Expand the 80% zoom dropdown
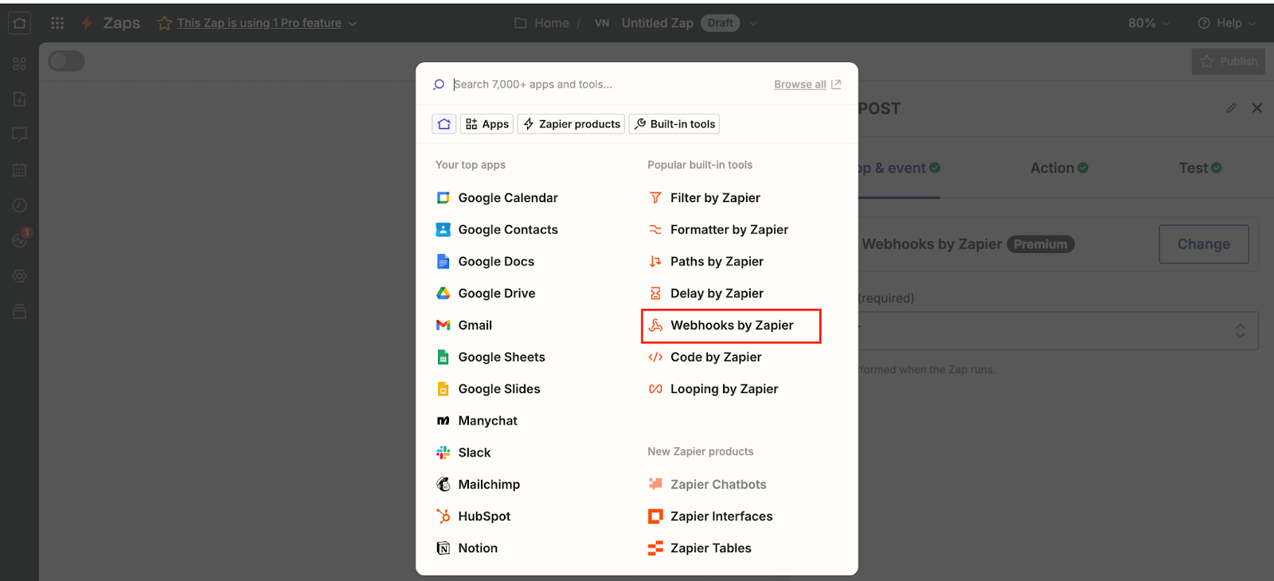The width and height of the screenshot is (1274, 581). tap(1148, 23)
